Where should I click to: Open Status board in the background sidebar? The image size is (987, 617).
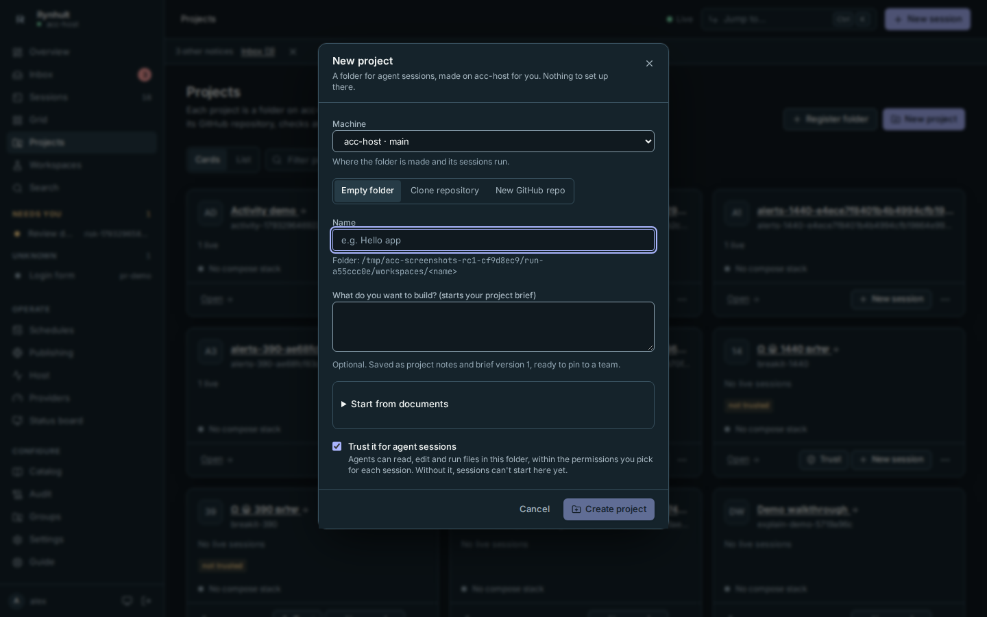click(82, 421)
